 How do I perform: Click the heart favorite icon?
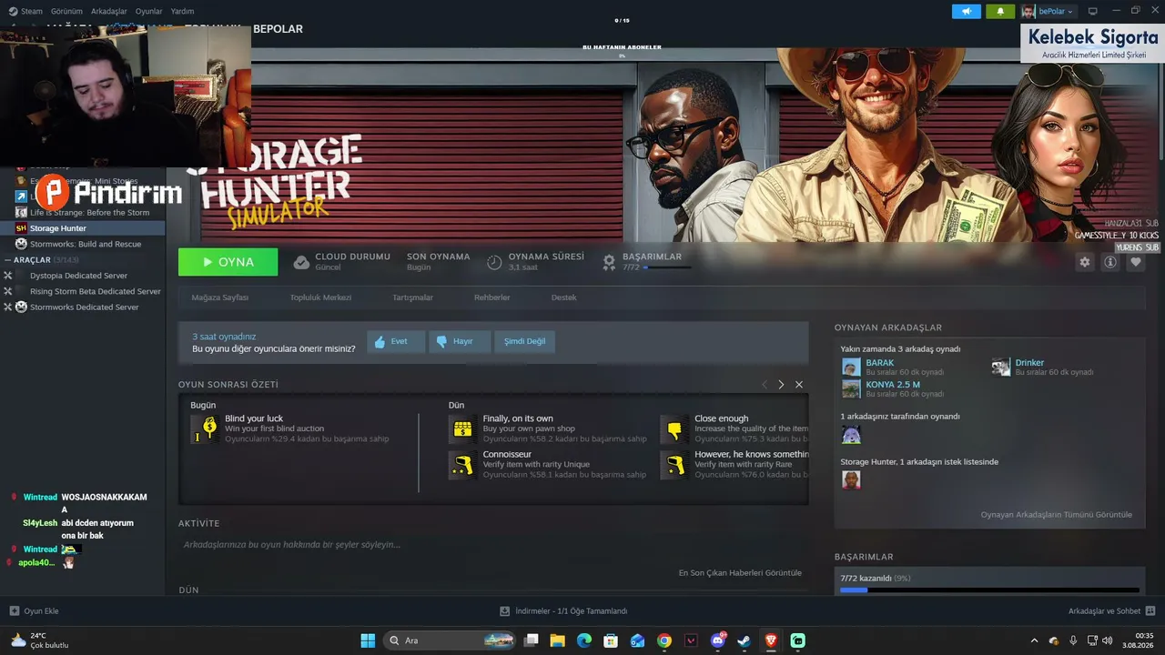(1136, 262)
